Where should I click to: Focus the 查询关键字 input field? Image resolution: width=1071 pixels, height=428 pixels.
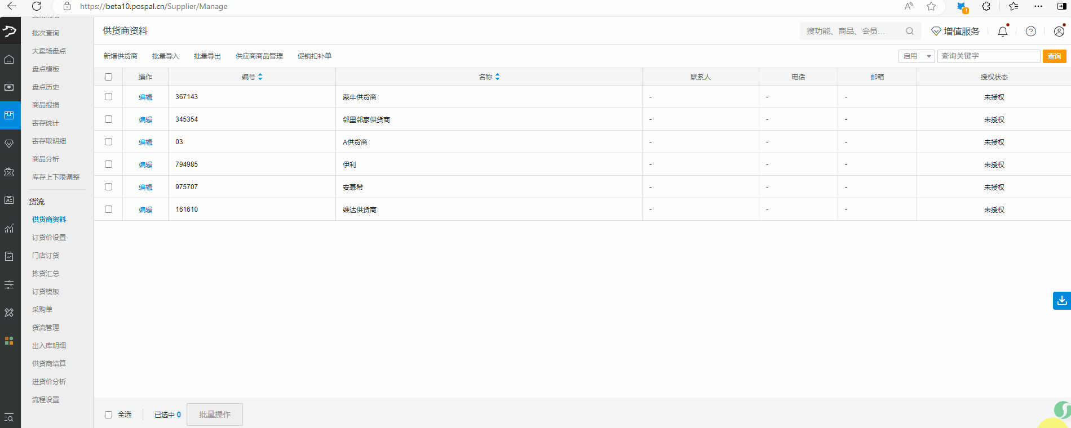pyautogui.click(x=988, y=56)
